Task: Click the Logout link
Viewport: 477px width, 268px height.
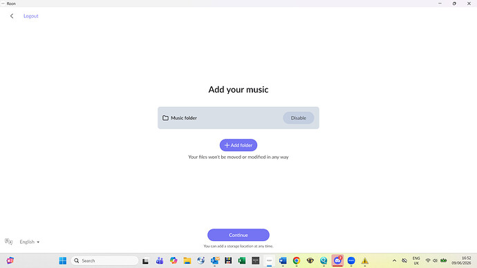Action: tap(30, 16)
